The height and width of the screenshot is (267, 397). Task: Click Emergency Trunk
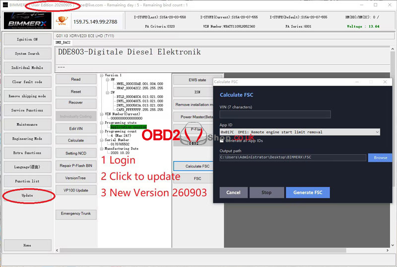(x=76, y=214)
